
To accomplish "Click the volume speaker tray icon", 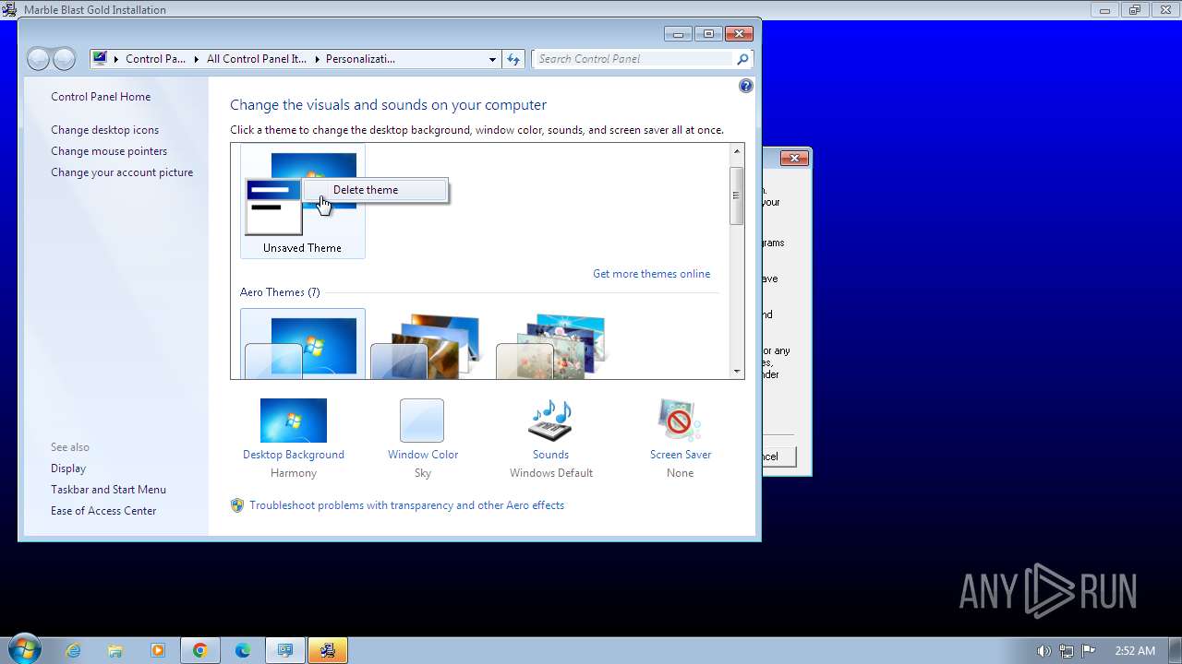I will [x=1043, y=650].
